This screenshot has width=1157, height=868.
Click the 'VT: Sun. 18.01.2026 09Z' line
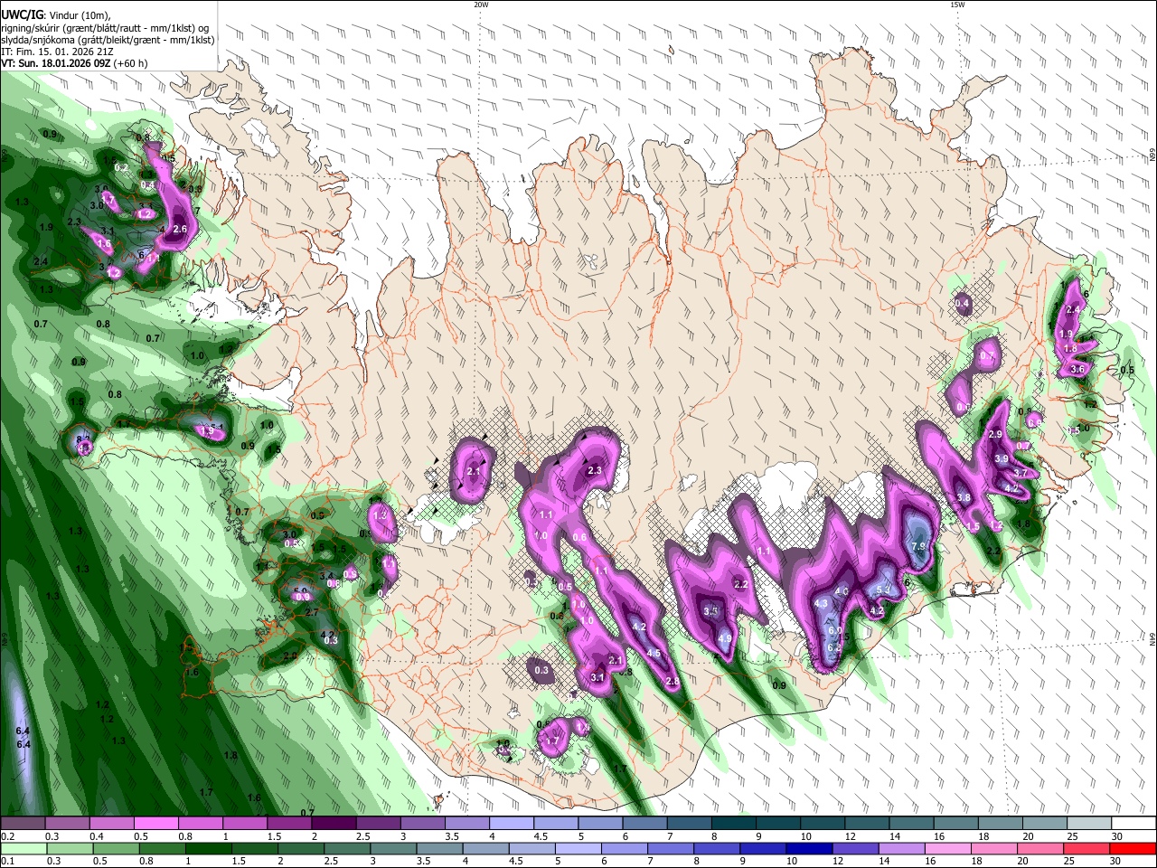point(55,63)
